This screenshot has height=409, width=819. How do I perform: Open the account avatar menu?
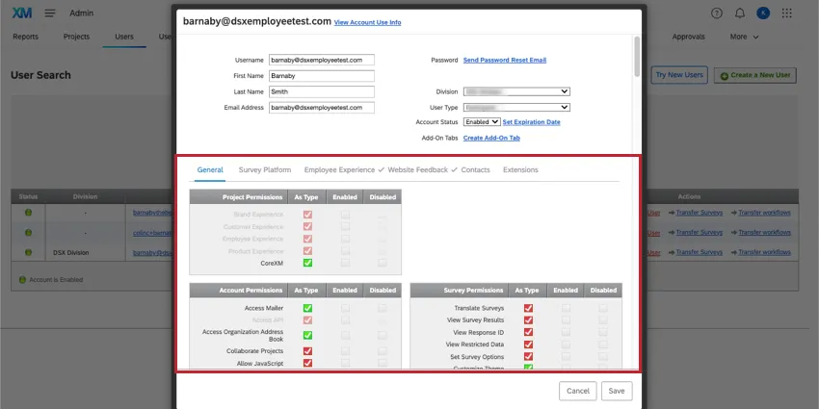[762, 13]
